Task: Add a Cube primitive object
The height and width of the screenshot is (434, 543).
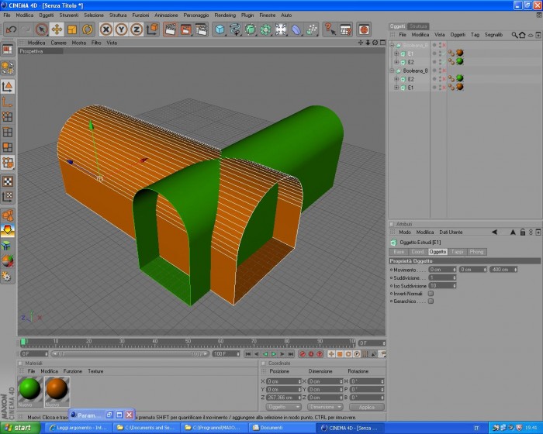Action: click(x=220, y=29)
